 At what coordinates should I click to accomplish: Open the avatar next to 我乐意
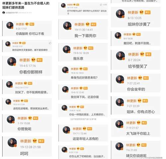(67, 49)
